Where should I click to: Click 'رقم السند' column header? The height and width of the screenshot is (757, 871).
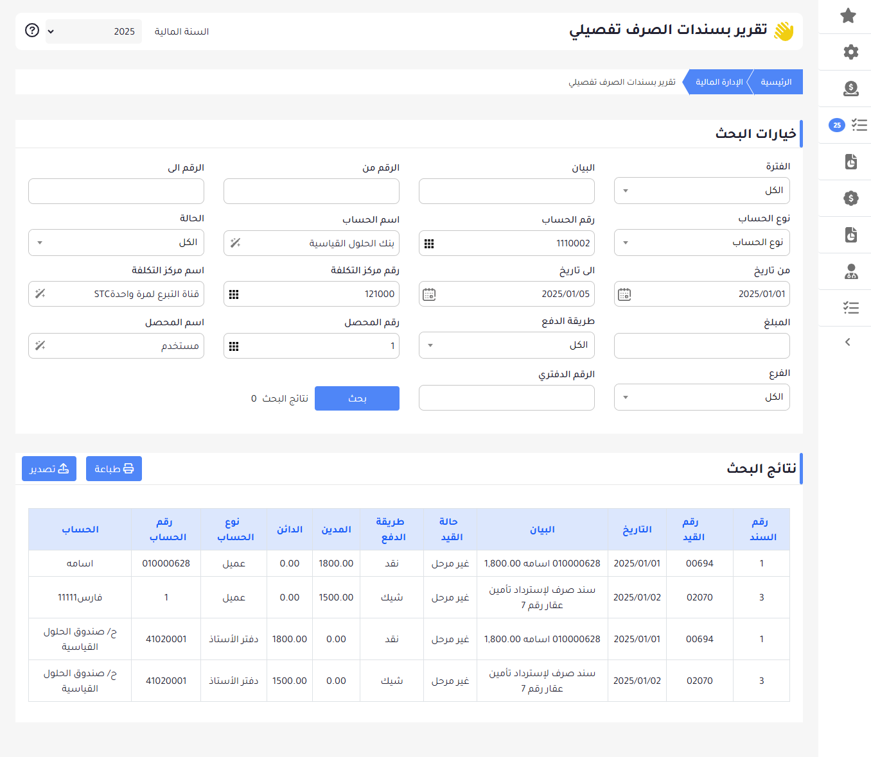(762, 529)
